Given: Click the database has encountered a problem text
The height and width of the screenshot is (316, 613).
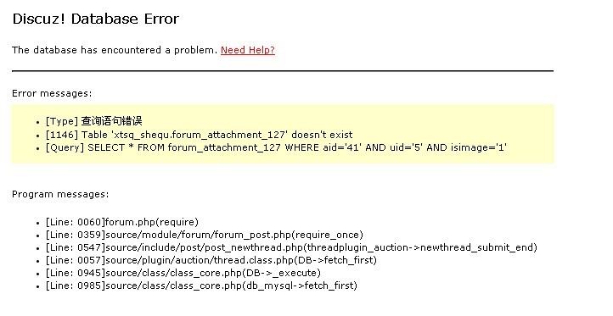Looking at the screenshot, I should (x=115, y=50).
